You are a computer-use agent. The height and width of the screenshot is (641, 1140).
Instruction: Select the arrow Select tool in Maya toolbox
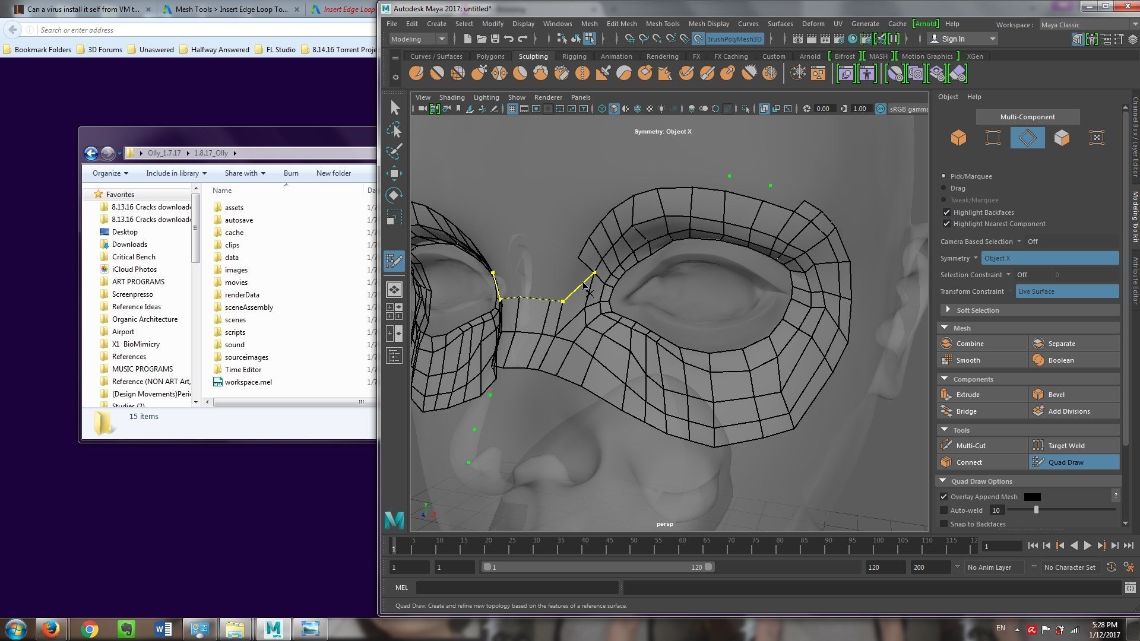(395, 107)
